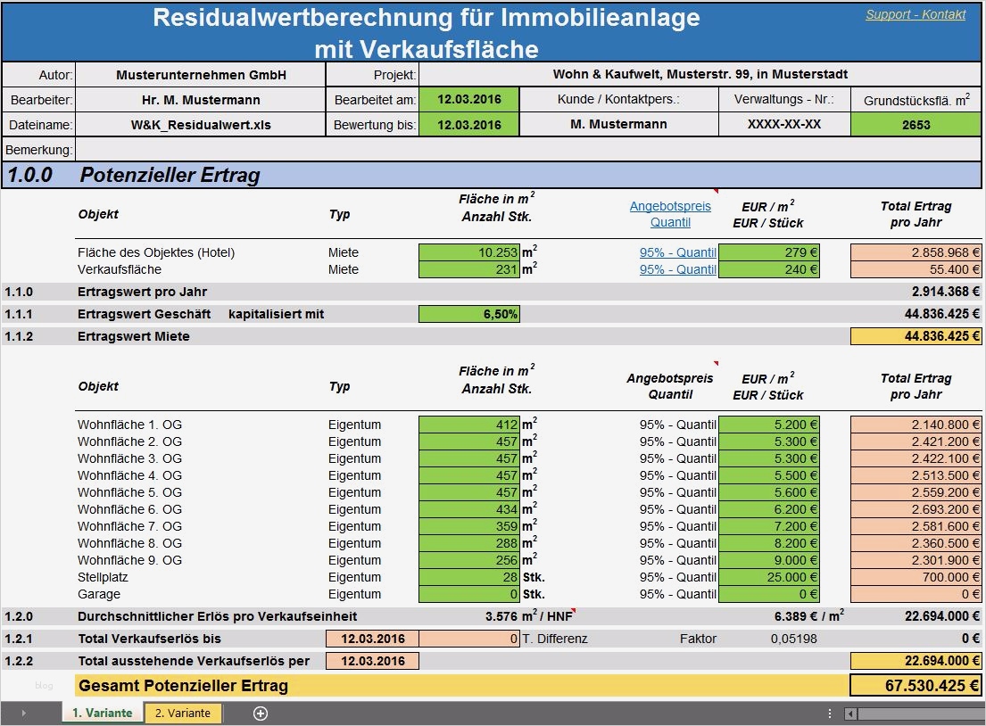This screenshot has height=726, width=986.
Task: Switch to the 2. Variante sheet tab
Action: point(182,713)
